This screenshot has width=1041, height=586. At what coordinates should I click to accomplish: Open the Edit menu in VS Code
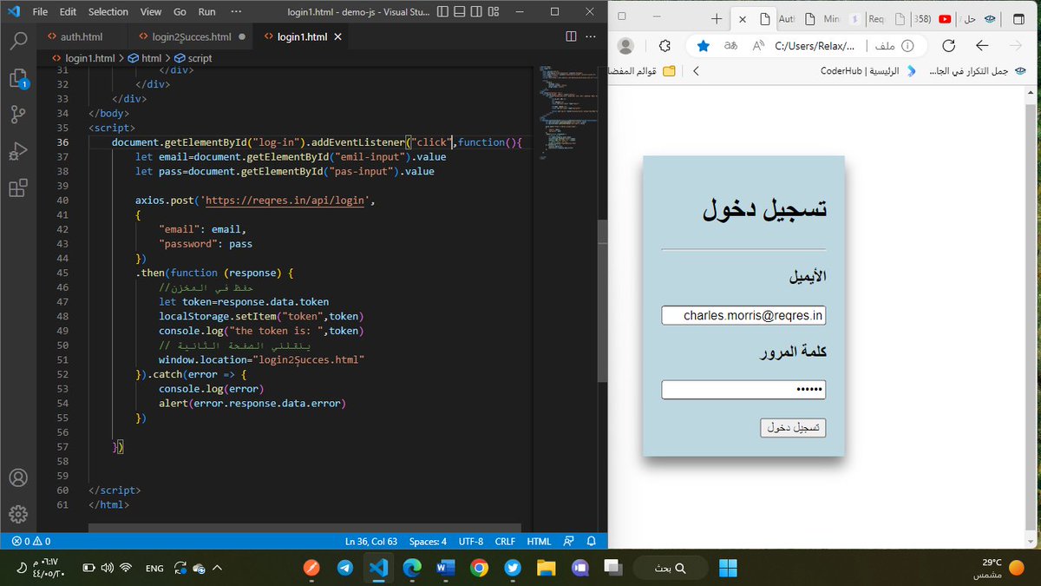click(x=69, y=12)
